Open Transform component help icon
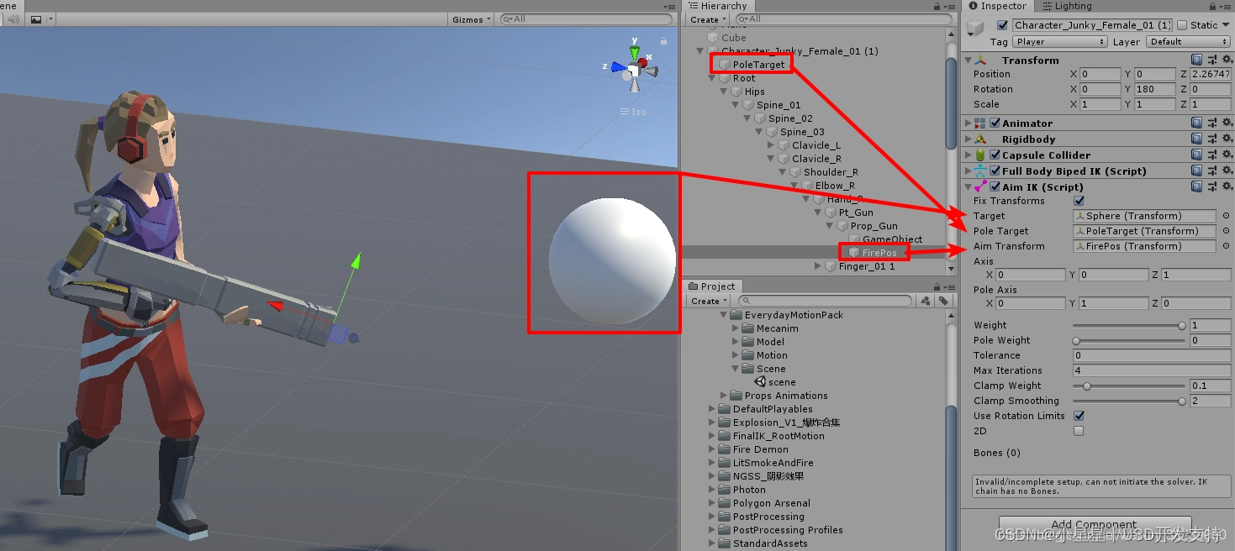1235x551 pixels. pyautogui.click(x=1196, y=60)
